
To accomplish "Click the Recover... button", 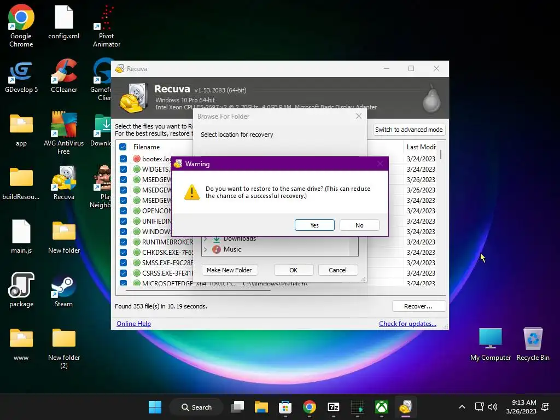I will pos(418,306).
